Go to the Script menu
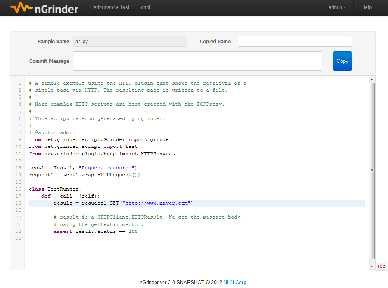 pos(143,7)
